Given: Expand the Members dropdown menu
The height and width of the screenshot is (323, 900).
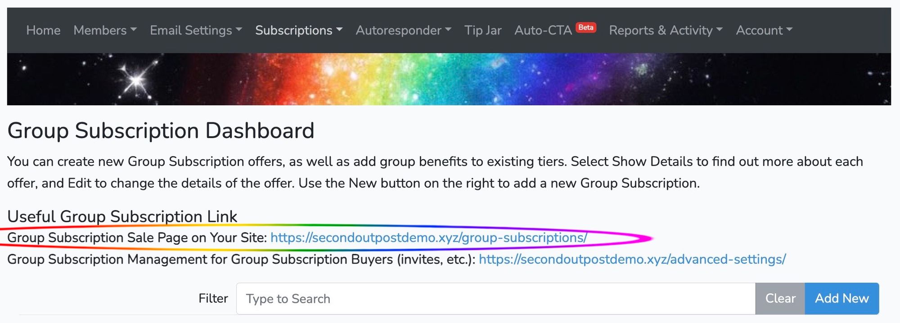Looking at the screenshot, I should point(105,30).
